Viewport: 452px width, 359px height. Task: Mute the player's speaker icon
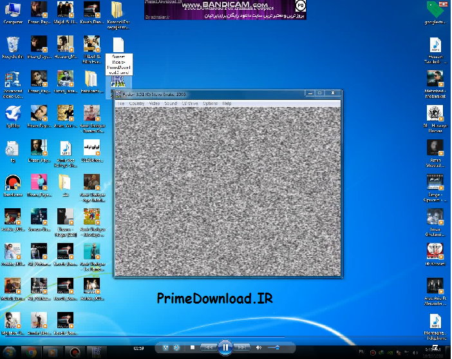coord(259,347)
